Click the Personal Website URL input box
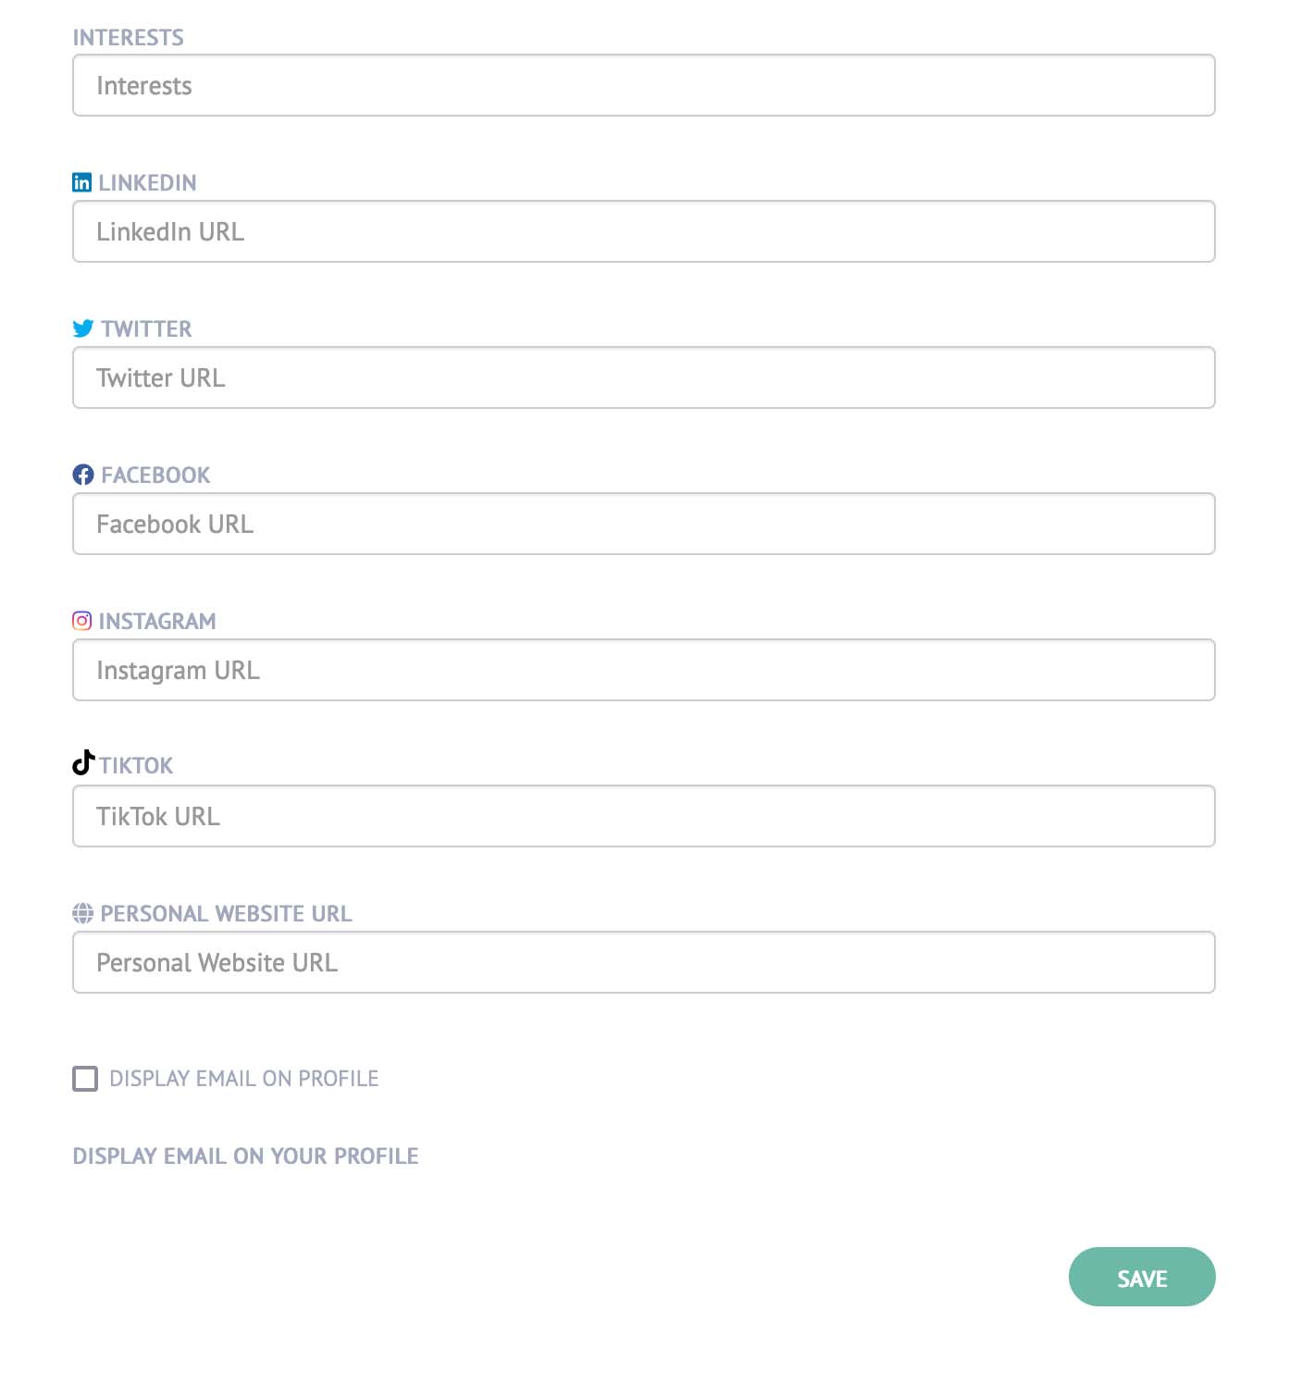Viewport: 1289px width, 1397px height. coord(644,962)
